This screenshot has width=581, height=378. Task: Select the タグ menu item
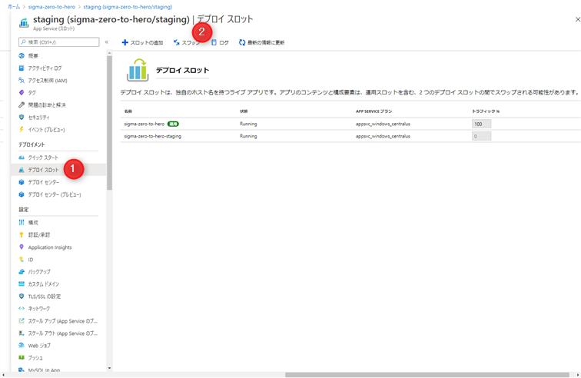click(28, 93)
